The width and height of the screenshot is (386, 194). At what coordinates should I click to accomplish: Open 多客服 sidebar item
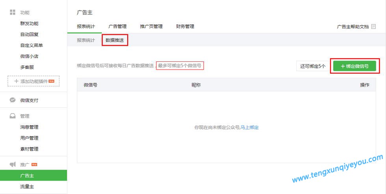click(27, 67)
